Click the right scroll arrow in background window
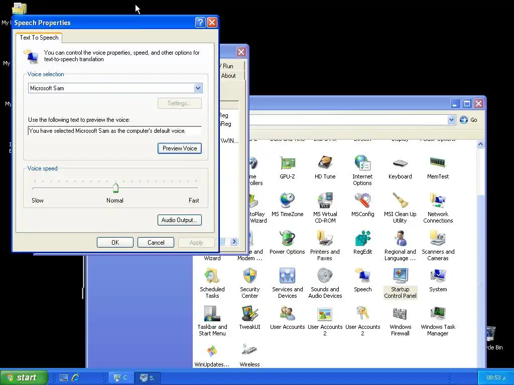The image size is (514, 385). [234, 241]
